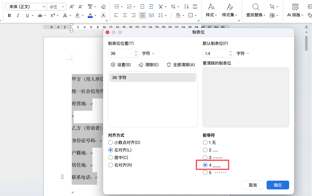
Task: Click the text effects outlined A icon
Action: (65, 15)
